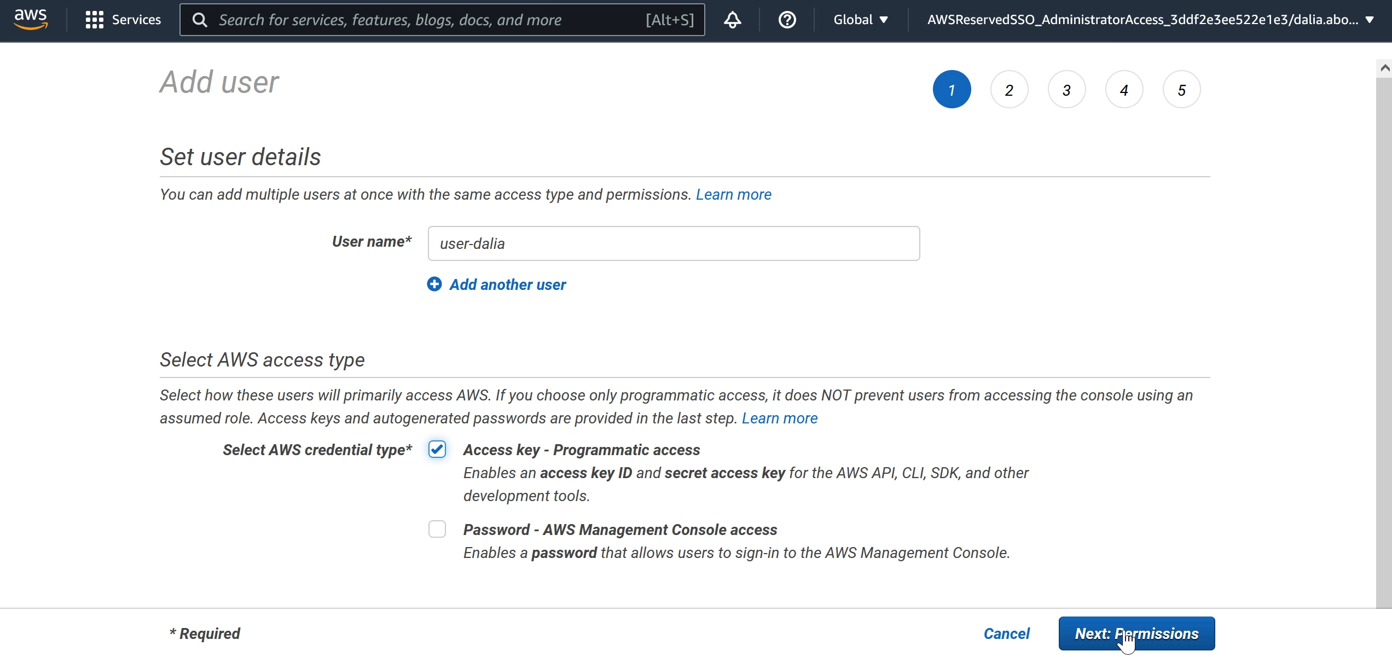
Task: Click Cancel button
Action: click(x=1007, y=634)
